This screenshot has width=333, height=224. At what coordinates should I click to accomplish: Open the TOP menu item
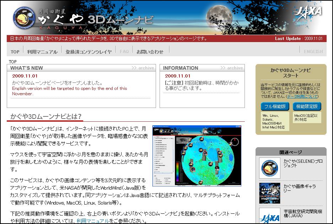tap(15, 52)
